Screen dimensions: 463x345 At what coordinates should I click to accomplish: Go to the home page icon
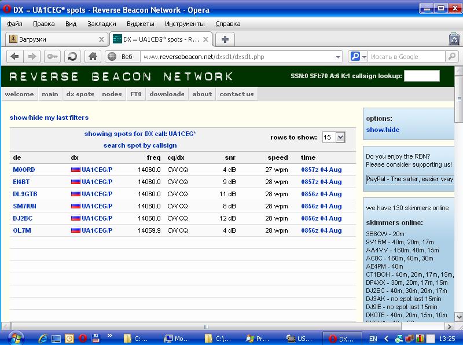tap(93, 56)
